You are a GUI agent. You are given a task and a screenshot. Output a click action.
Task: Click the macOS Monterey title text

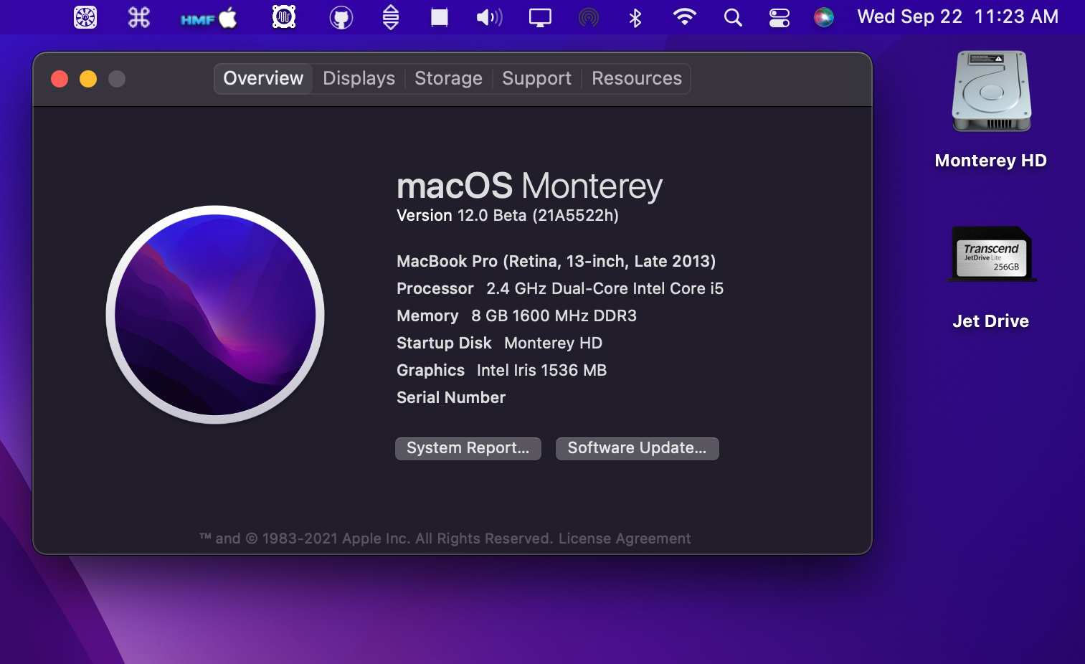click(x=529, y=186)
